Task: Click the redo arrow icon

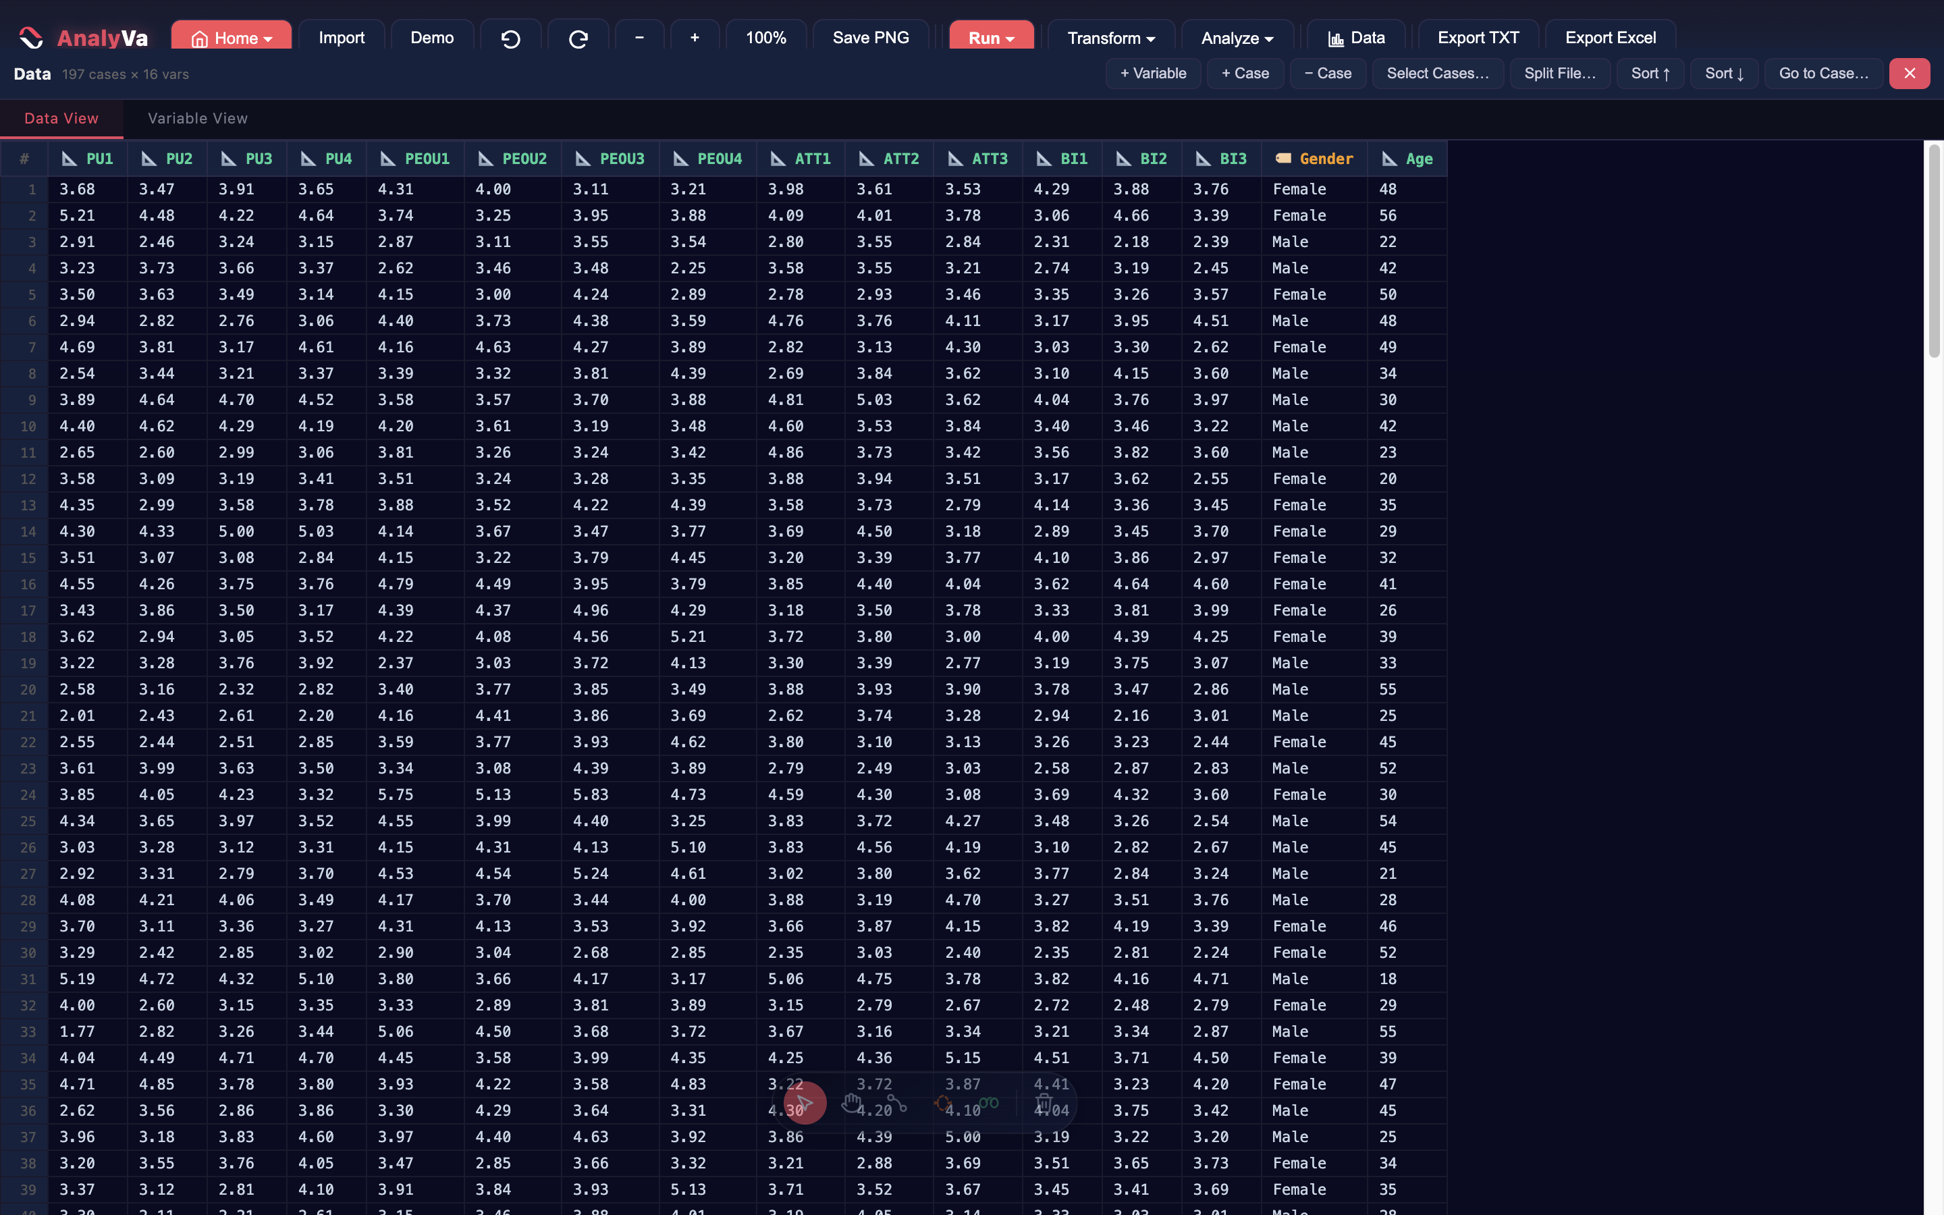Action: coord(578,38)
